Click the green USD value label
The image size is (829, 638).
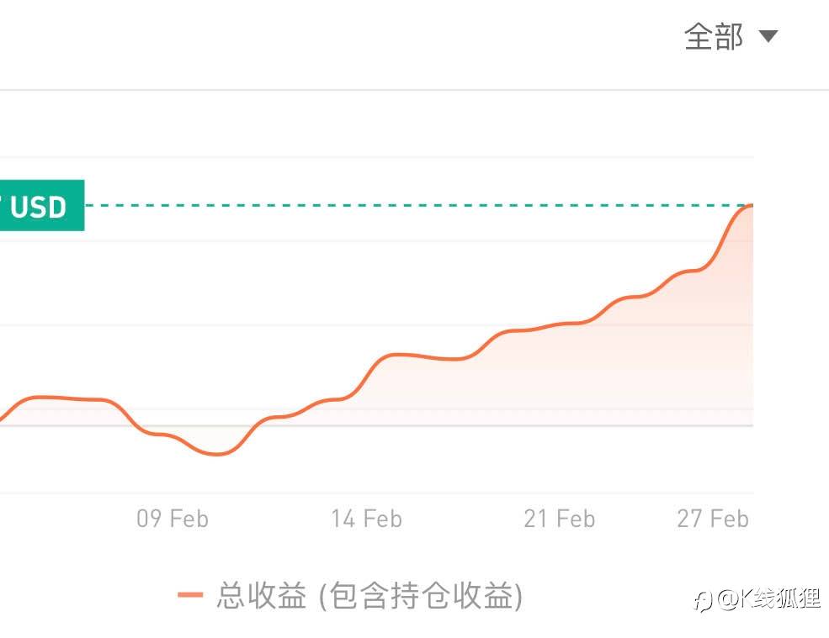[41, 205]
